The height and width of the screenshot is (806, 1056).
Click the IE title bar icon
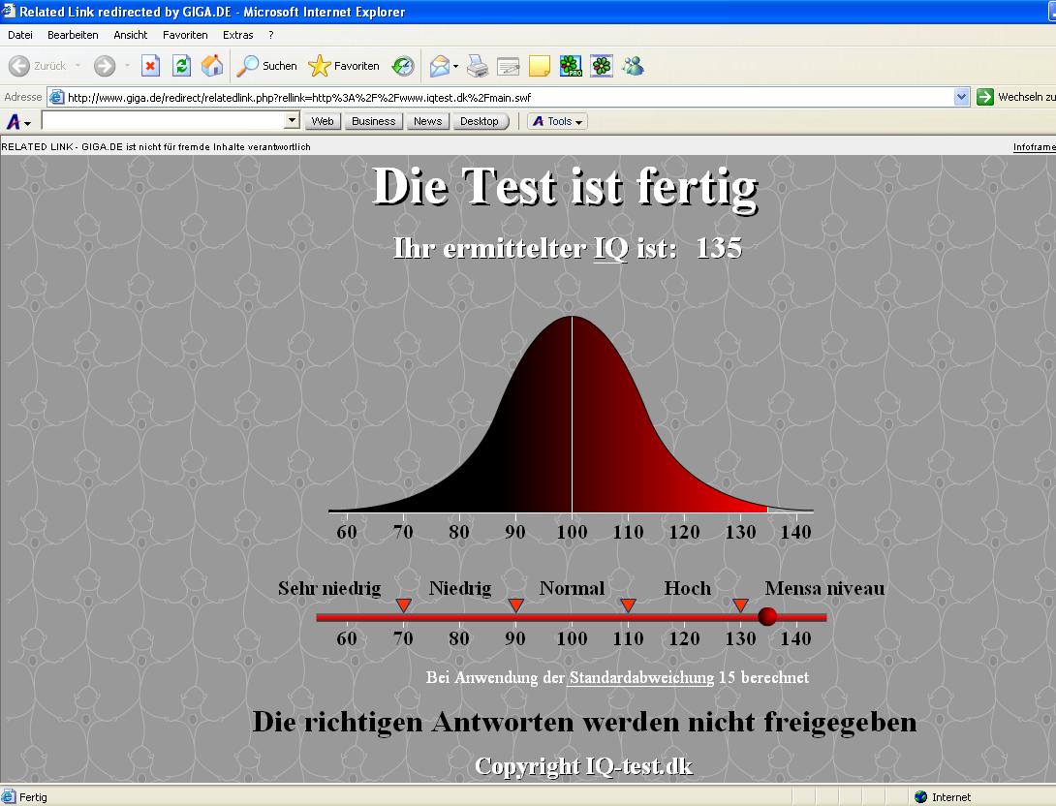8,11
